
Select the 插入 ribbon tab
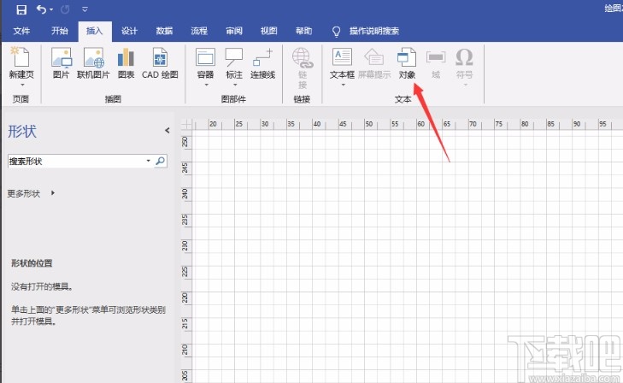(95, 31)
